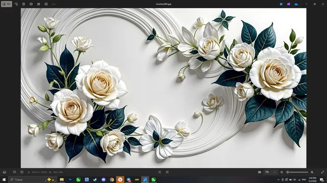Click the volume speaker icon in tray
327x183 pixels.
click(x=295, y=180)
